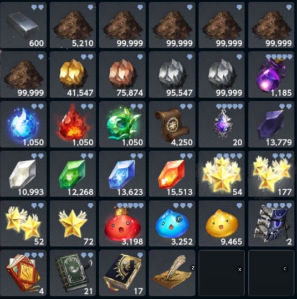Image resolution: width=297 pixels, height=299 pixels.
Task: Click the empty C hotkey slot
Action: coord(271,273)
